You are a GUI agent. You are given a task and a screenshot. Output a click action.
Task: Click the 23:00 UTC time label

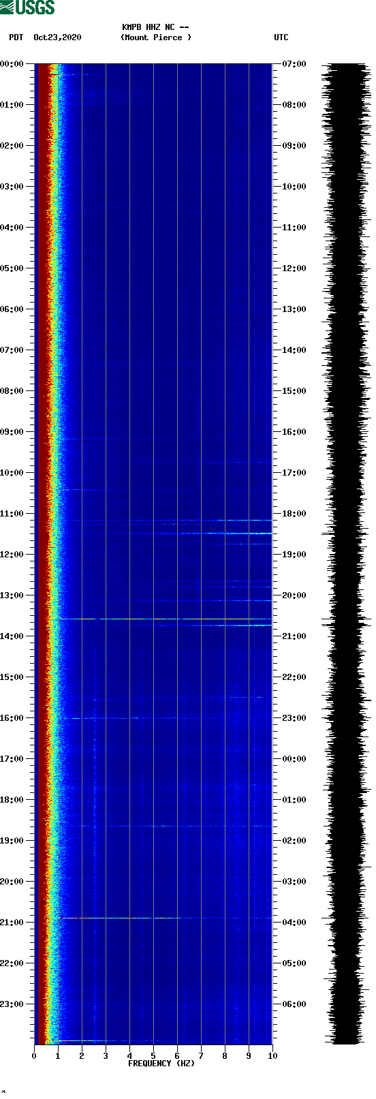(x=294, y=718)
